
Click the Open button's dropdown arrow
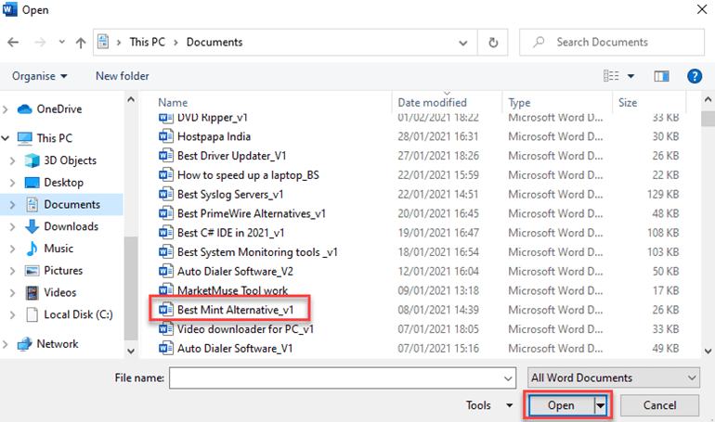(602, 405)
